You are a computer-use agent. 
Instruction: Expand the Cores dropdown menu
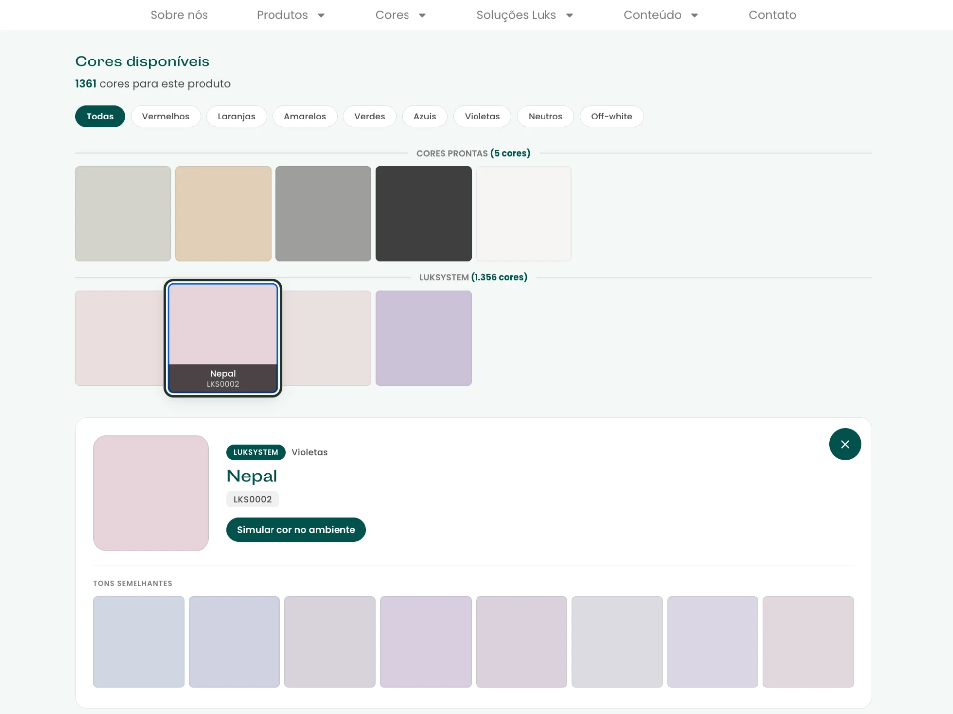pos(401,15)
